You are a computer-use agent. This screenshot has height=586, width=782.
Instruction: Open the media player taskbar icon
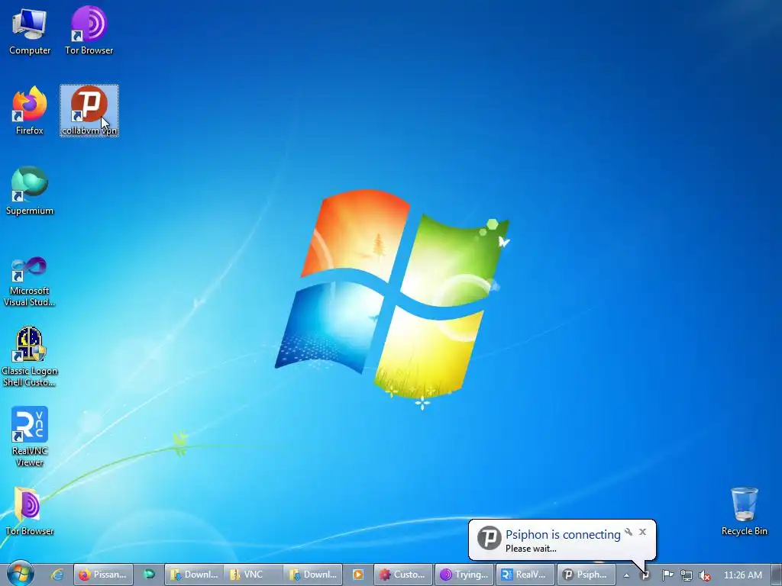tap(357, 575)
